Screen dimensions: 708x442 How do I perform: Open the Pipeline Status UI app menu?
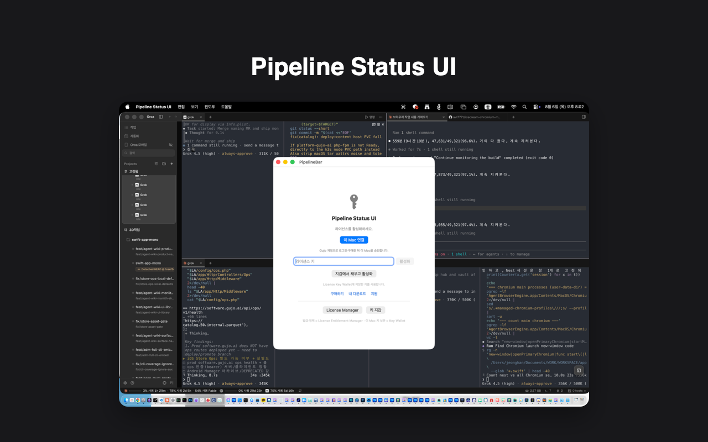pyautogui.click(x=153, y=107)
